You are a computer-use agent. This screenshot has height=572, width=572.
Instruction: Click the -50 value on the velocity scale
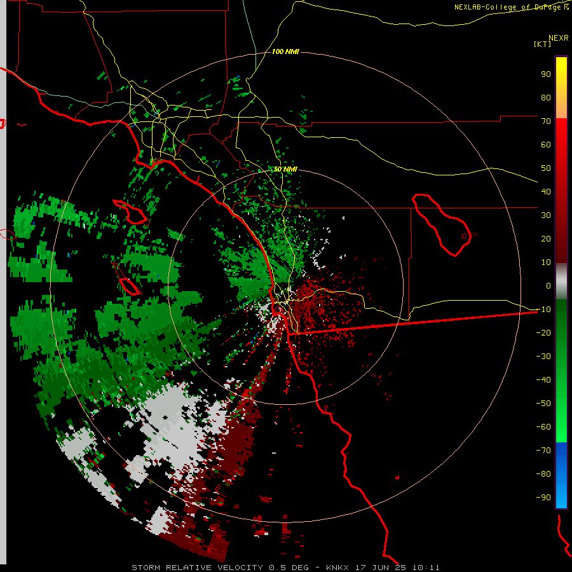(543, 404)
